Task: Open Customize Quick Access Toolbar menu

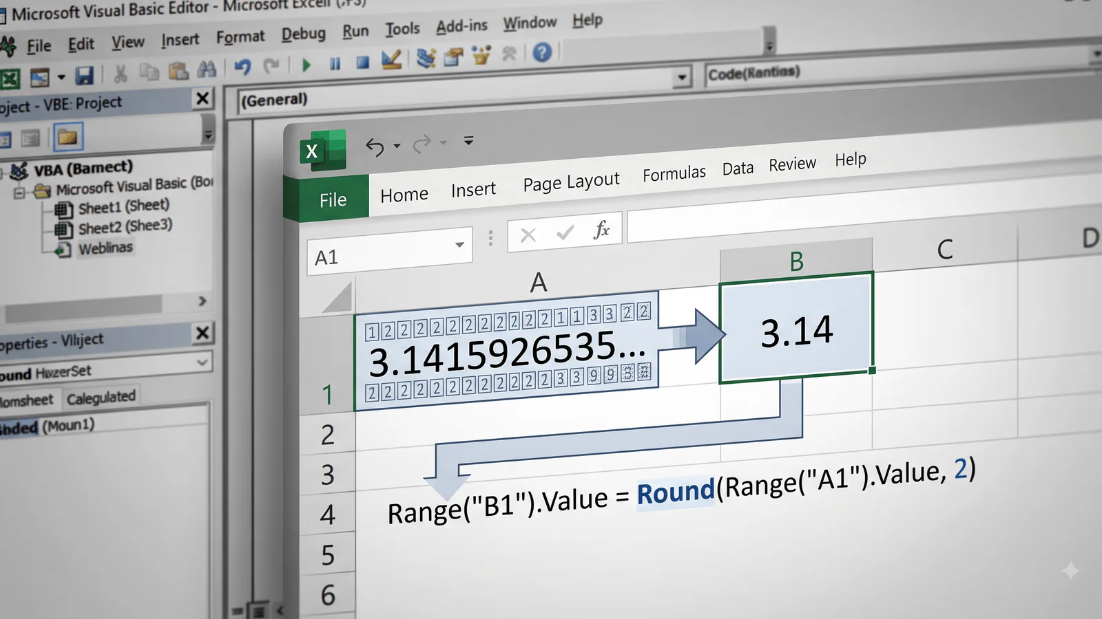Action: (x=469, y=140)
